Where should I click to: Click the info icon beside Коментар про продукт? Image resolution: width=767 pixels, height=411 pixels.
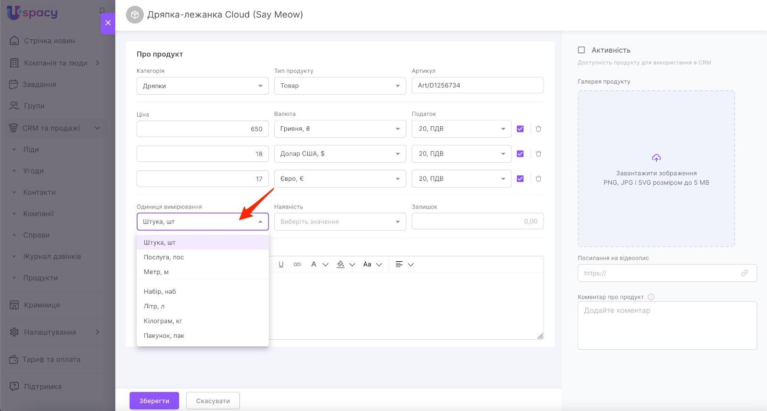click(651, 297)
